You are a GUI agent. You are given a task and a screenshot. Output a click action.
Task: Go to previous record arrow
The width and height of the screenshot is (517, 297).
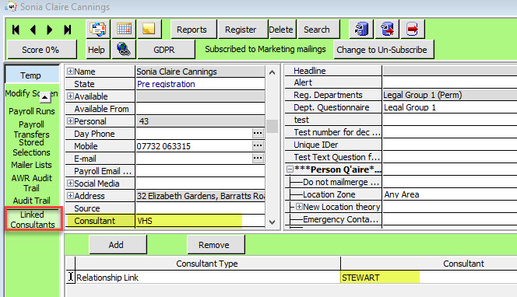(33, 30)
